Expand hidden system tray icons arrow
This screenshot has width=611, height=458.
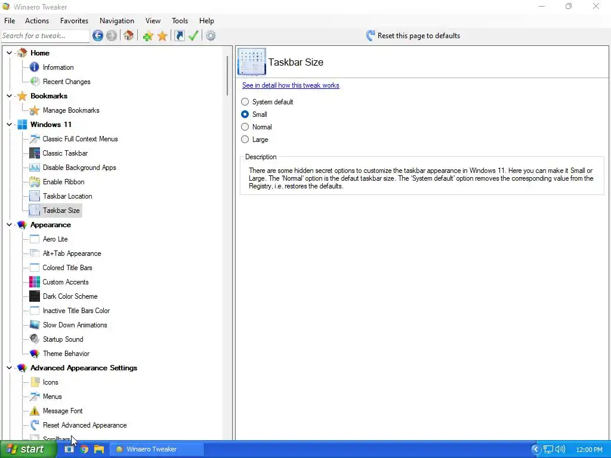click(536, 450)
